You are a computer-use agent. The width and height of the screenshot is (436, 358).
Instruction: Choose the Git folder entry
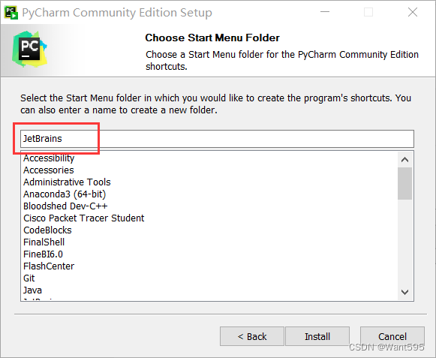tap(29, 278)
